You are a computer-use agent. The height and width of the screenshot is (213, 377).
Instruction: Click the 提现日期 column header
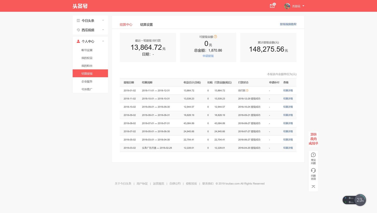[x=129, y=82]
